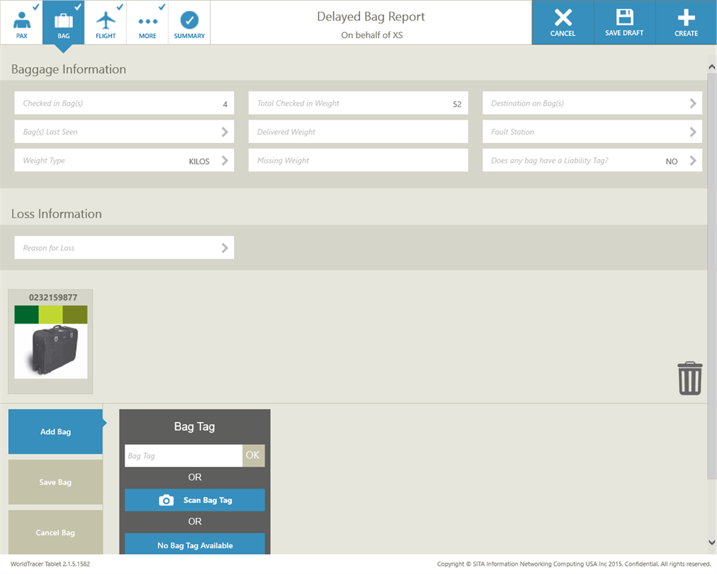Image resolution: width=717 pixels, height=574 pixels.
Task: Open the FLIGHT section icon
Action: (x=106, y=21)
